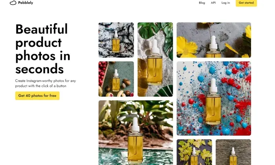Image resolution: width=275 pixels, height=165 pixels.
Task: Open the Blog page
Action: [202, 3]
